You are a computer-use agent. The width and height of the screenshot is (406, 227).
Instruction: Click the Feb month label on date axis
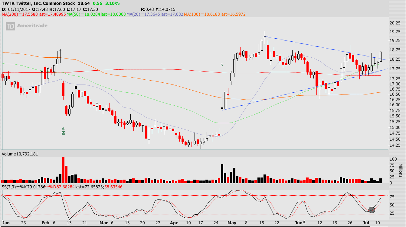pyautogui.click(x=45, y=223)
